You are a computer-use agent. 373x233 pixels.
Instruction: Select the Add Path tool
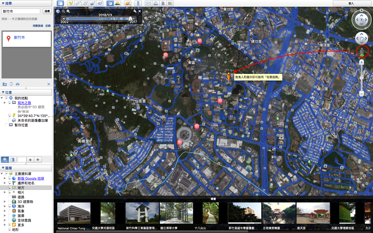[85, 3]
